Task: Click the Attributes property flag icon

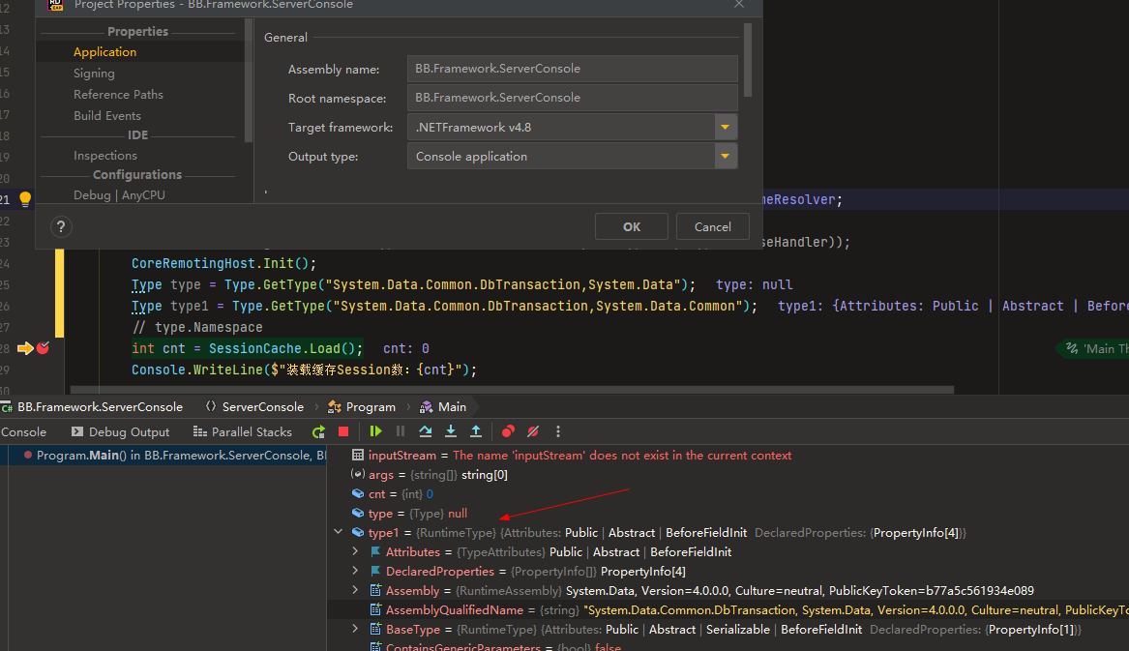Action: tap(375, 552)
